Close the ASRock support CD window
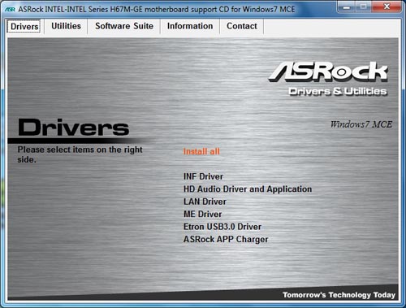The height and width of the screenshot is (308, 406). pyautogui.click(x=387, y=7)
